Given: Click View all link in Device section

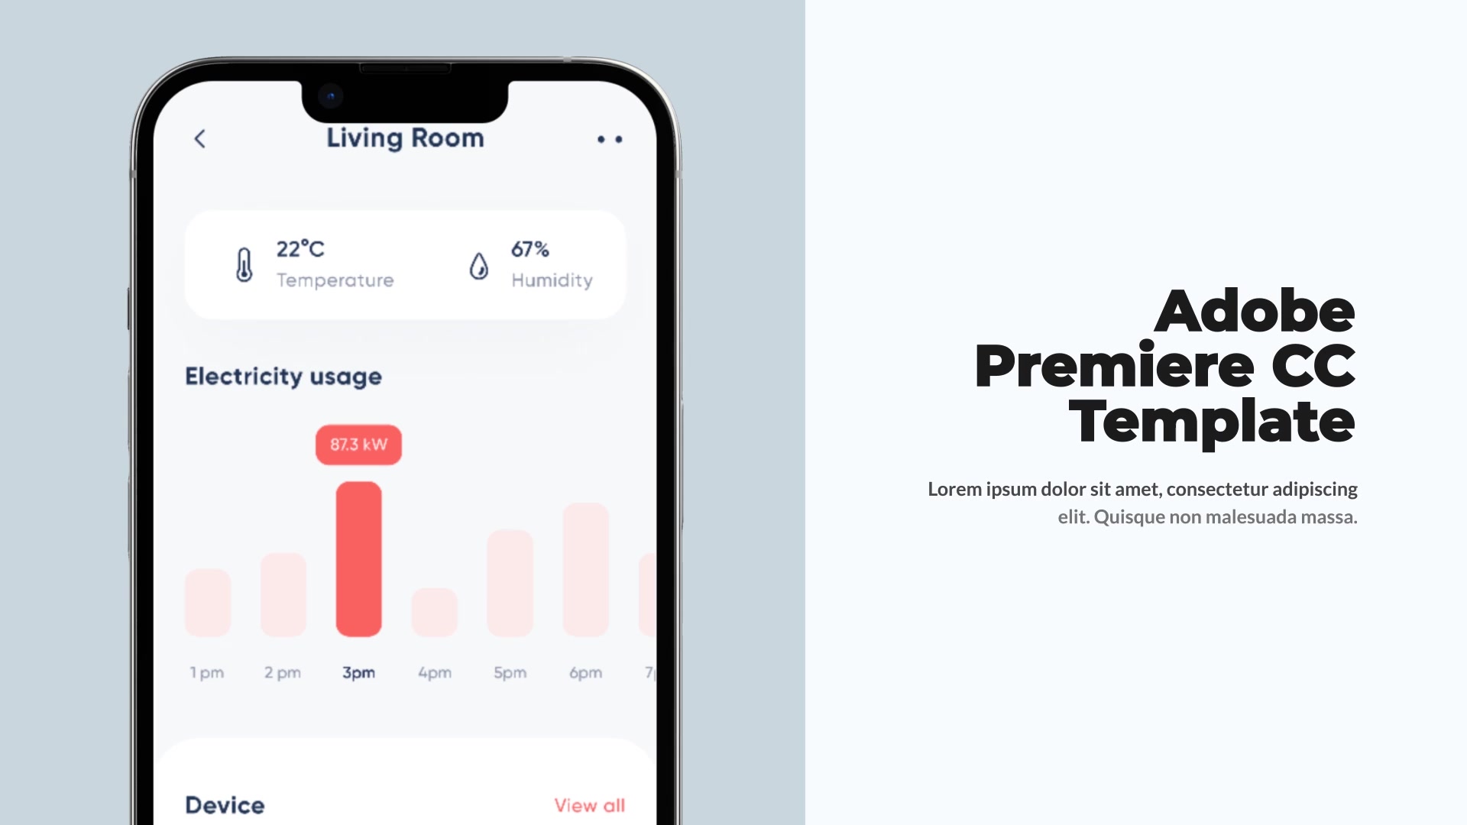Looking at the screenshot, I should click(588, 804).
